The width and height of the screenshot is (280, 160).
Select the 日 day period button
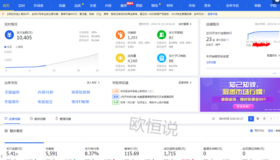pyautogui.click(x=251, y=119)
